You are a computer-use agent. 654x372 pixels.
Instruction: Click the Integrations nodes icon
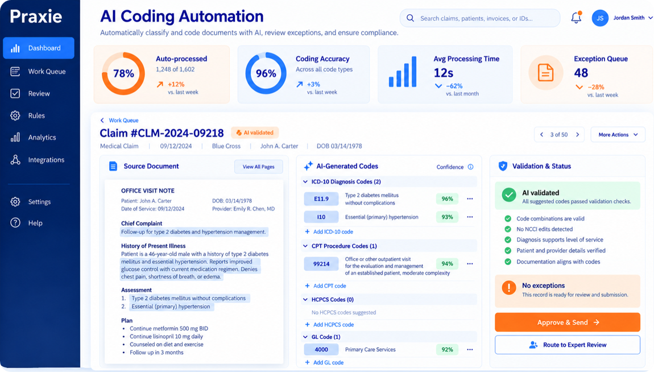point(15,160)
